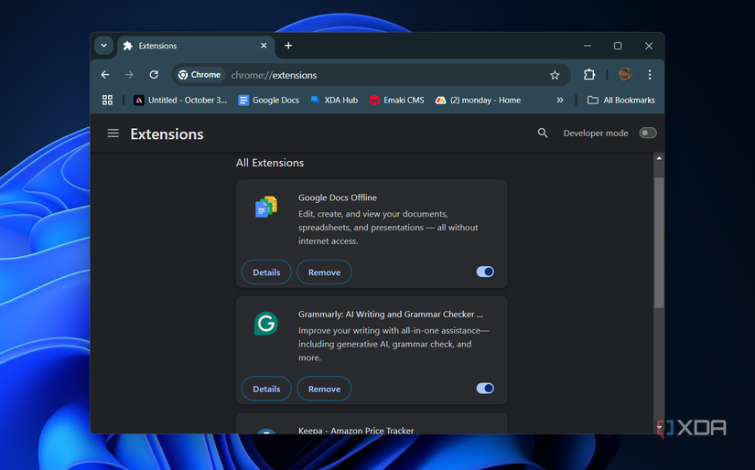The width and height of the screenshot is (755, 470).
Task: Open the Extensions hamburger menu
Action: point(113,134)
